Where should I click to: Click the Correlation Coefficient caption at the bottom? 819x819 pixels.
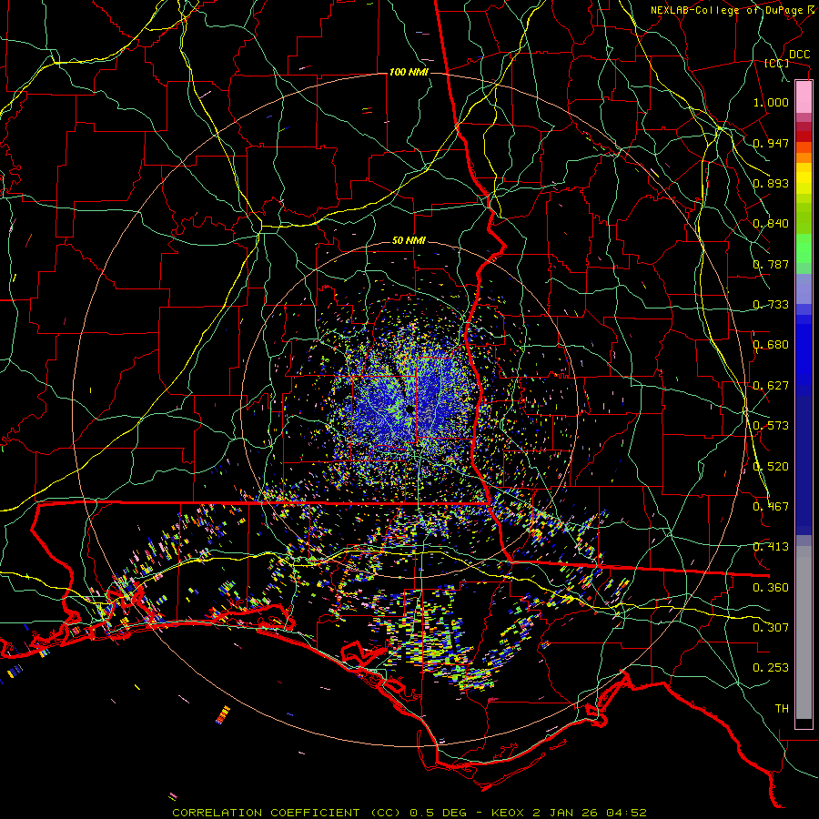[x=409, y=813]
